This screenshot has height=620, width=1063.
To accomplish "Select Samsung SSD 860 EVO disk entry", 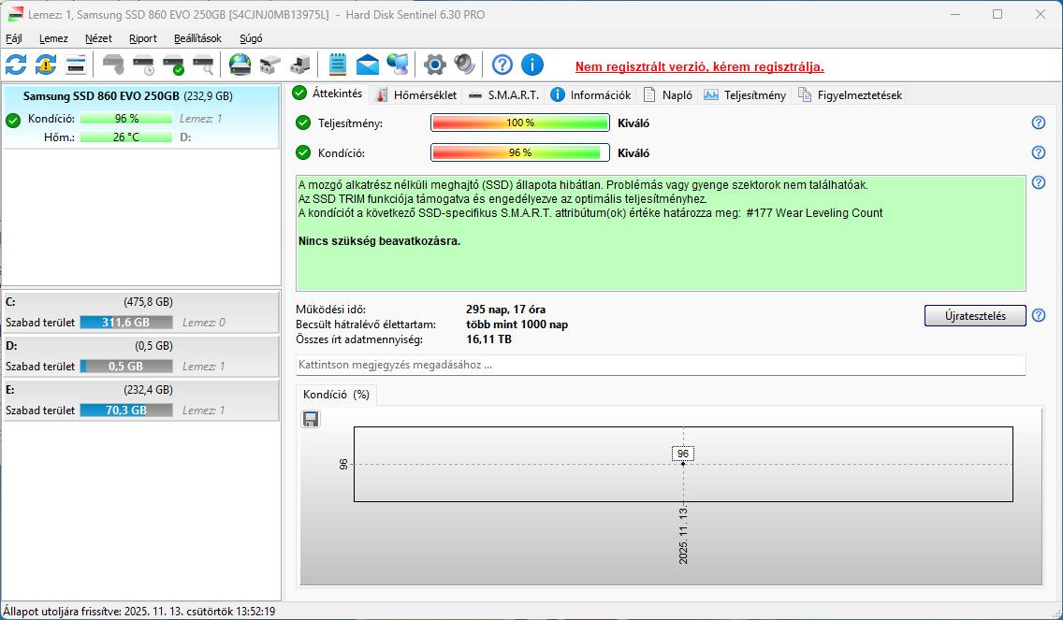I will point(141,116).
